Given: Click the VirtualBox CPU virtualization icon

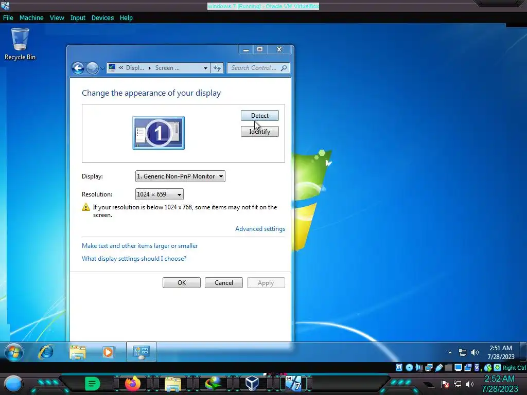Looking at the screenshot, I should click(477, 367).
